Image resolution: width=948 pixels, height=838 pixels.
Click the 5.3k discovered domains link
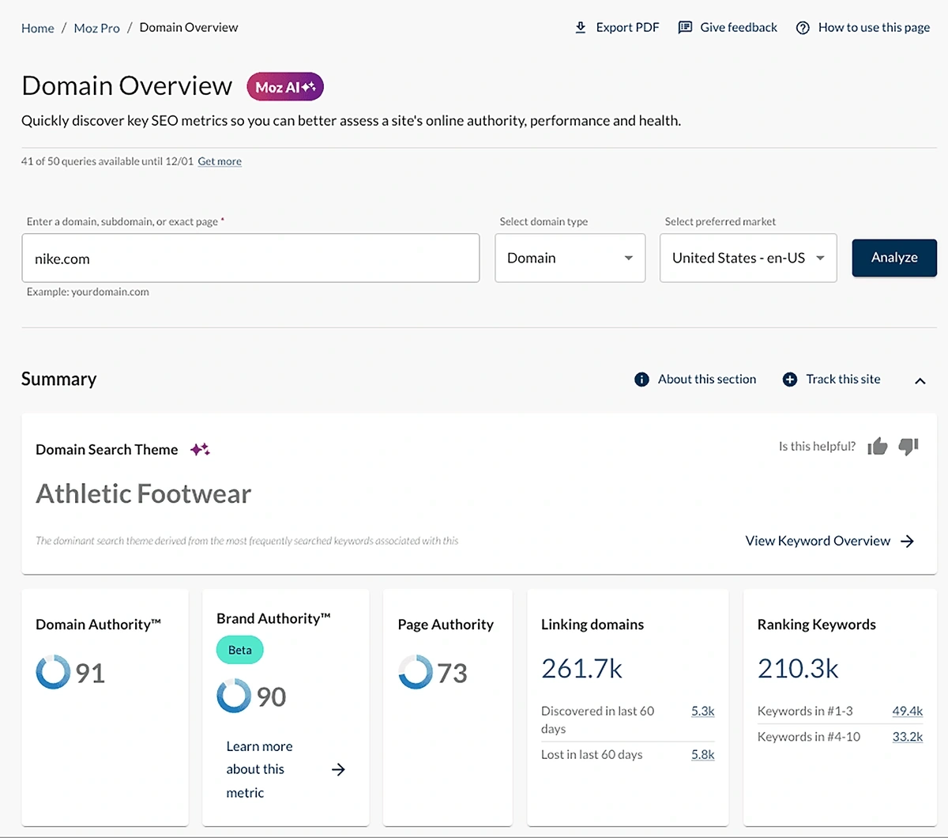pos(702,711)
